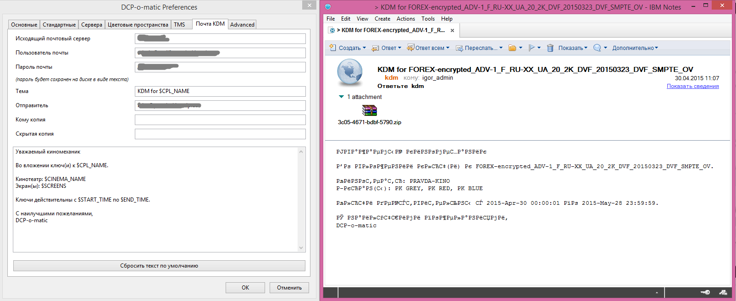Open the Actions menu in IBM Notes
The width and height of the screenshot is (736, 301).
405,19
